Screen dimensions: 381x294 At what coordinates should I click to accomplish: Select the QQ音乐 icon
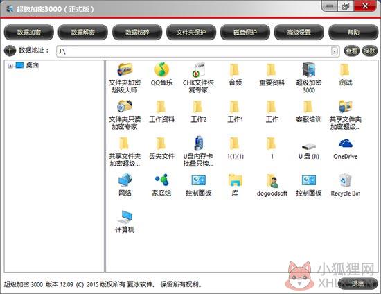161,74
